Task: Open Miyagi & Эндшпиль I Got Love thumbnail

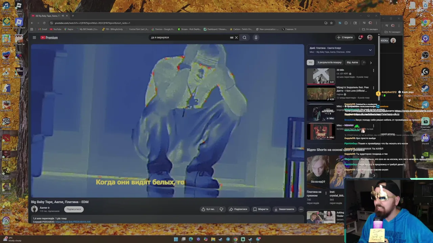Action: tap(321, 93)
